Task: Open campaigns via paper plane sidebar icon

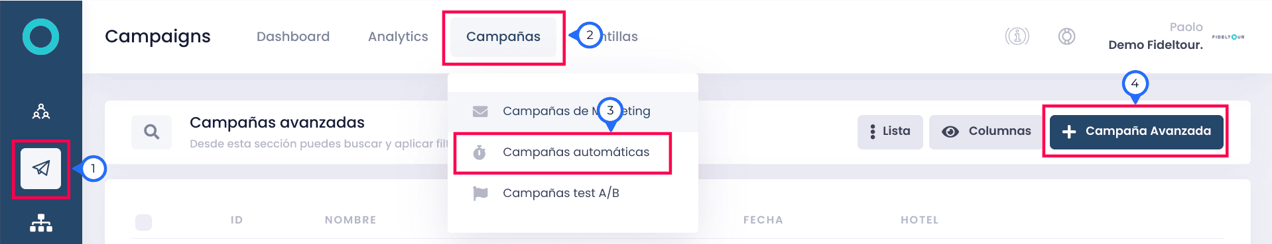Action: pos(40,169)
